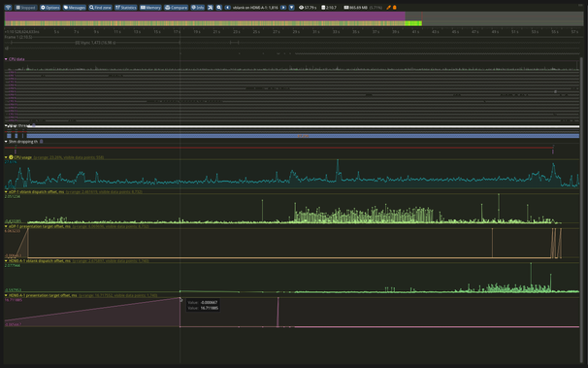
Task: Collapse the Main thread section
Action: click(x=6, y=126)
